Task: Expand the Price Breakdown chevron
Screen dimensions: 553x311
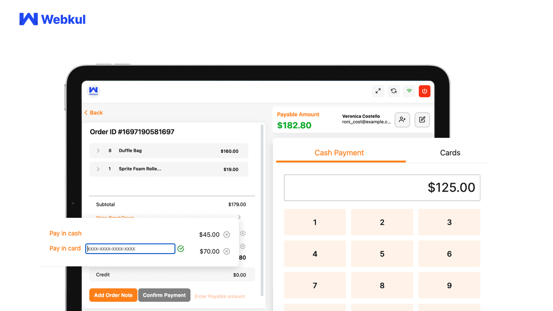Action: pyautogui.click(x=239, y=217)
